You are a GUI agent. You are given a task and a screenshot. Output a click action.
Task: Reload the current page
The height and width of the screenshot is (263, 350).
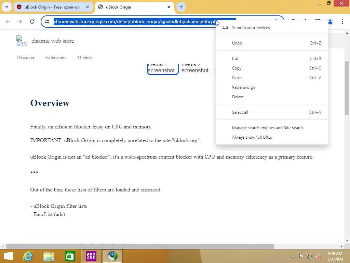tap(32, 22)
